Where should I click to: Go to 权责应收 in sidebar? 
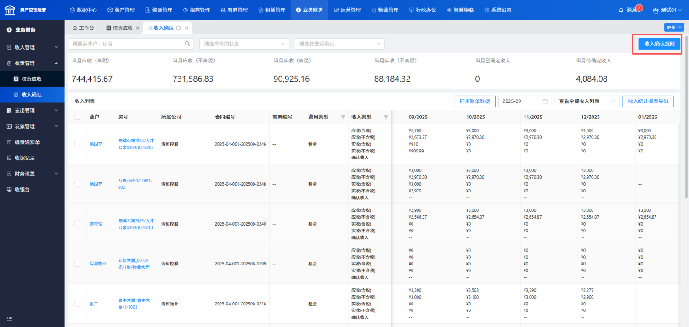point(32,79)
